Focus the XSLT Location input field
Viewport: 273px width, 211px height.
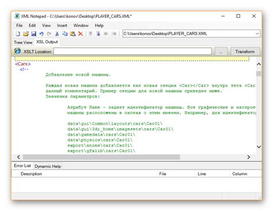tap(132, 51)
